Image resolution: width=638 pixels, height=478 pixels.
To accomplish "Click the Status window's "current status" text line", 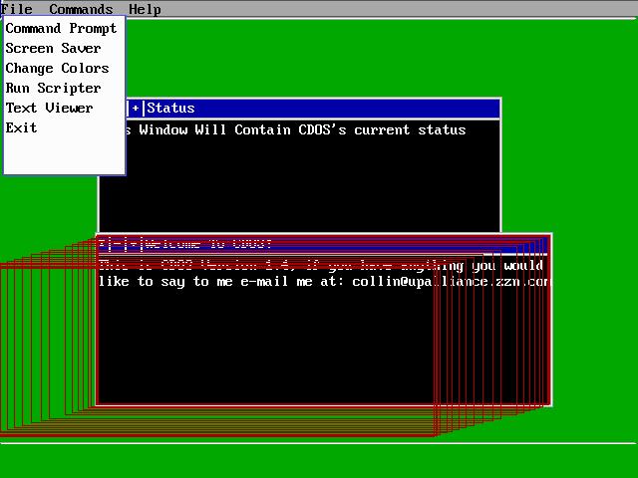I will click(x=296, y=130).
